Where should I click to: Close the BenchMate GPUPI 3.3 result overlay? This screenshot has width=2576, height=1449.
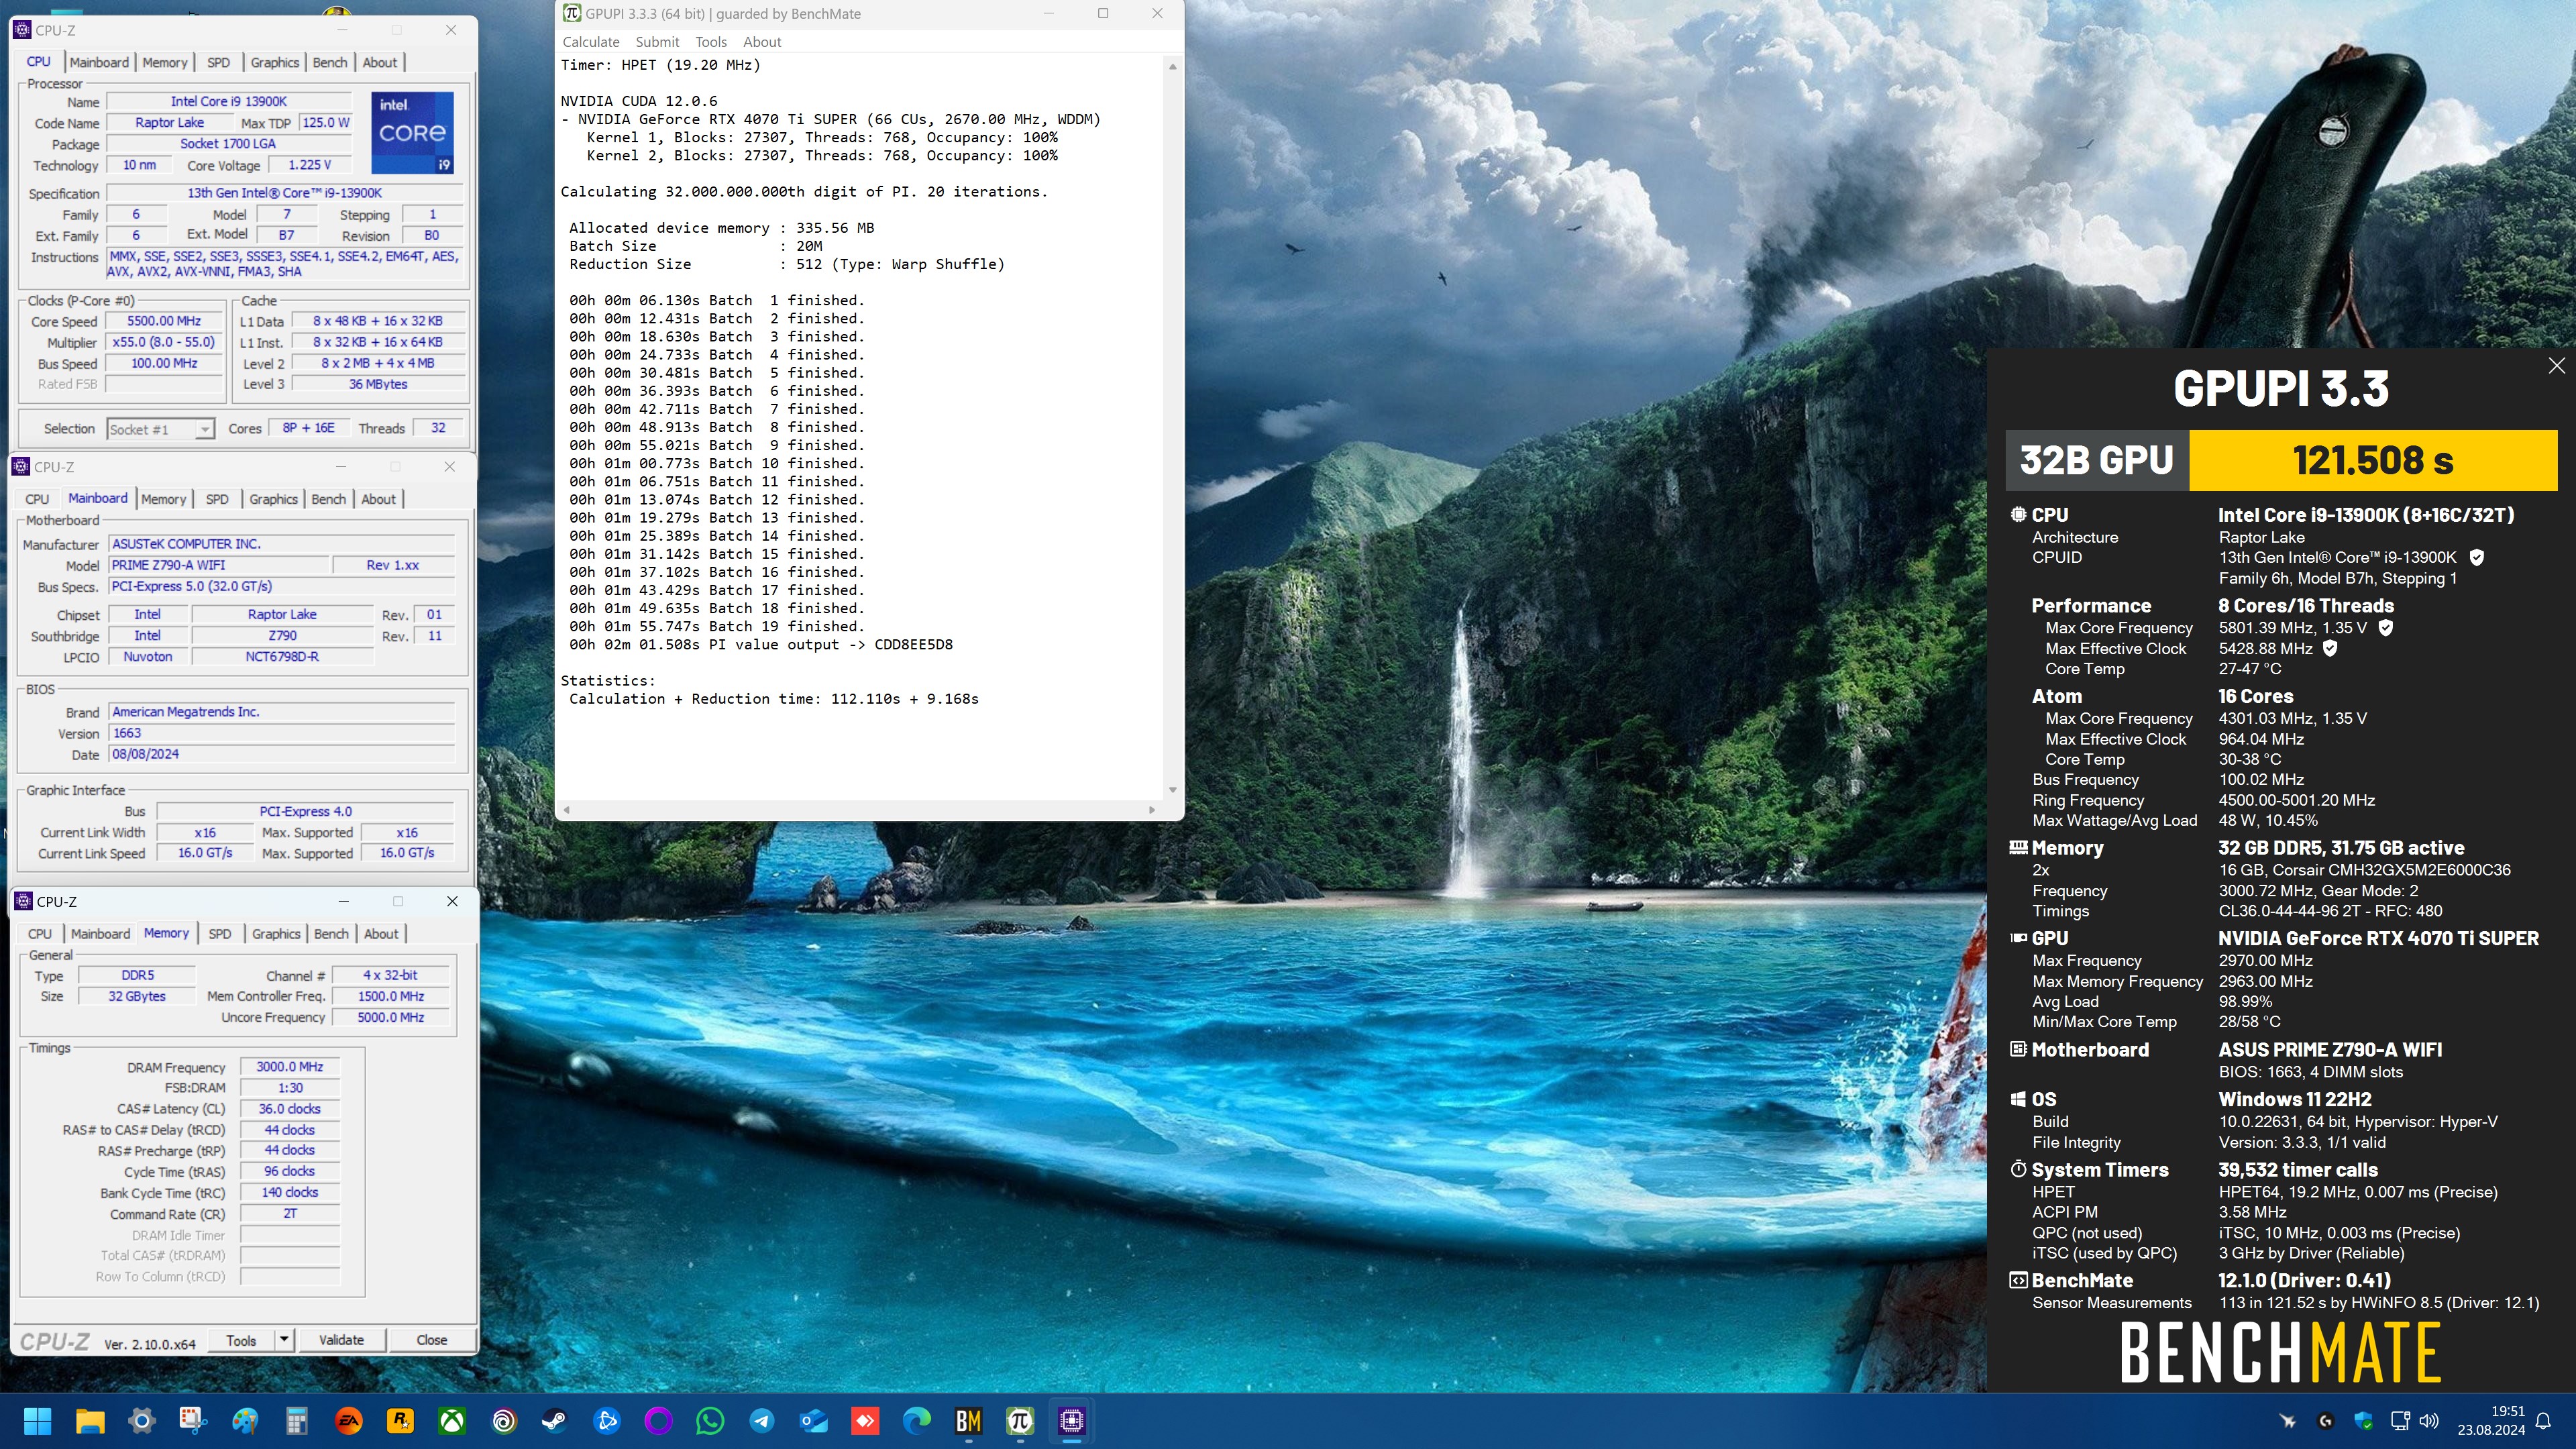pos(2556,366)
